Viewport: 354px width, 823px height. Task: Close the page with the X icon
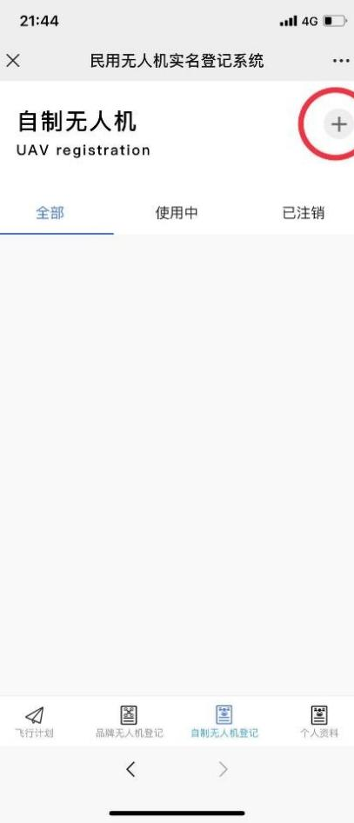(x=13, y=61)
